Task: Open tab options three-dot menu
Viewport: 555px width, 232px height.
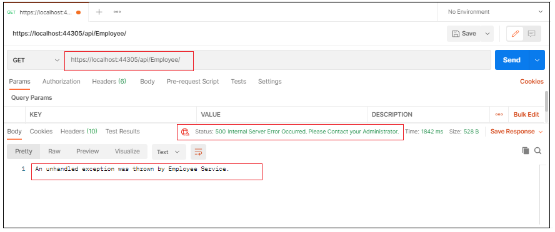Action: (x=117, y=12)
